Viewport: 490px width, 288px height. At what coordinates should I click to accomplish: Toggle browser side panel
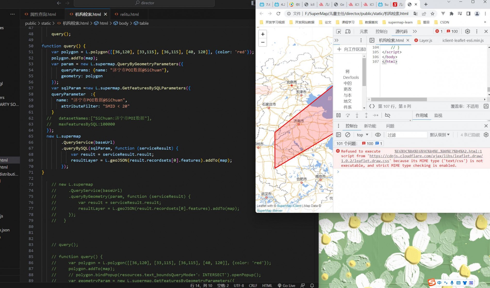pos(468,14)
